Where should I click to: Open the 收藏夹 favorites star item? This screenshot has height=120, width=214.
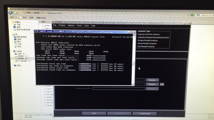click(16, 22)
